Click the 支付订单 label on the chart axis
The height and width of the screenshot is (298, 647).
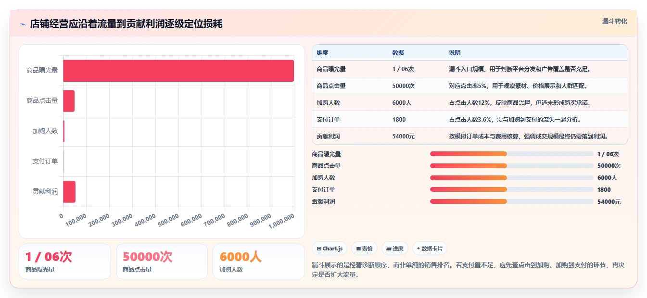point(45,161)
